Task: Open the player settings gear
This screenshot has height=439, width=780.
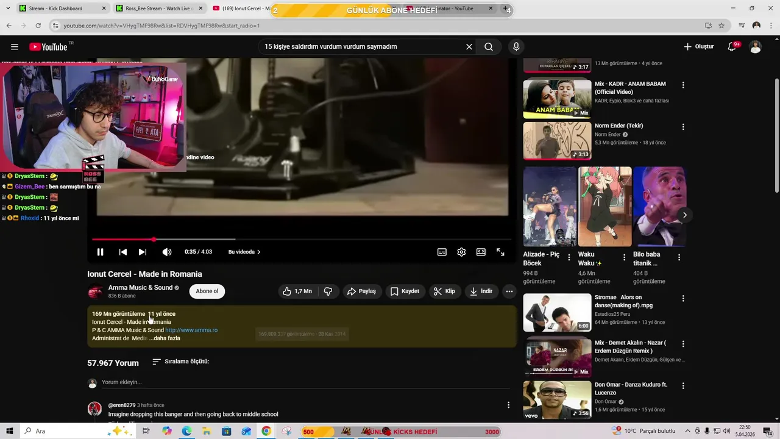Action: (x=462, y=252)
